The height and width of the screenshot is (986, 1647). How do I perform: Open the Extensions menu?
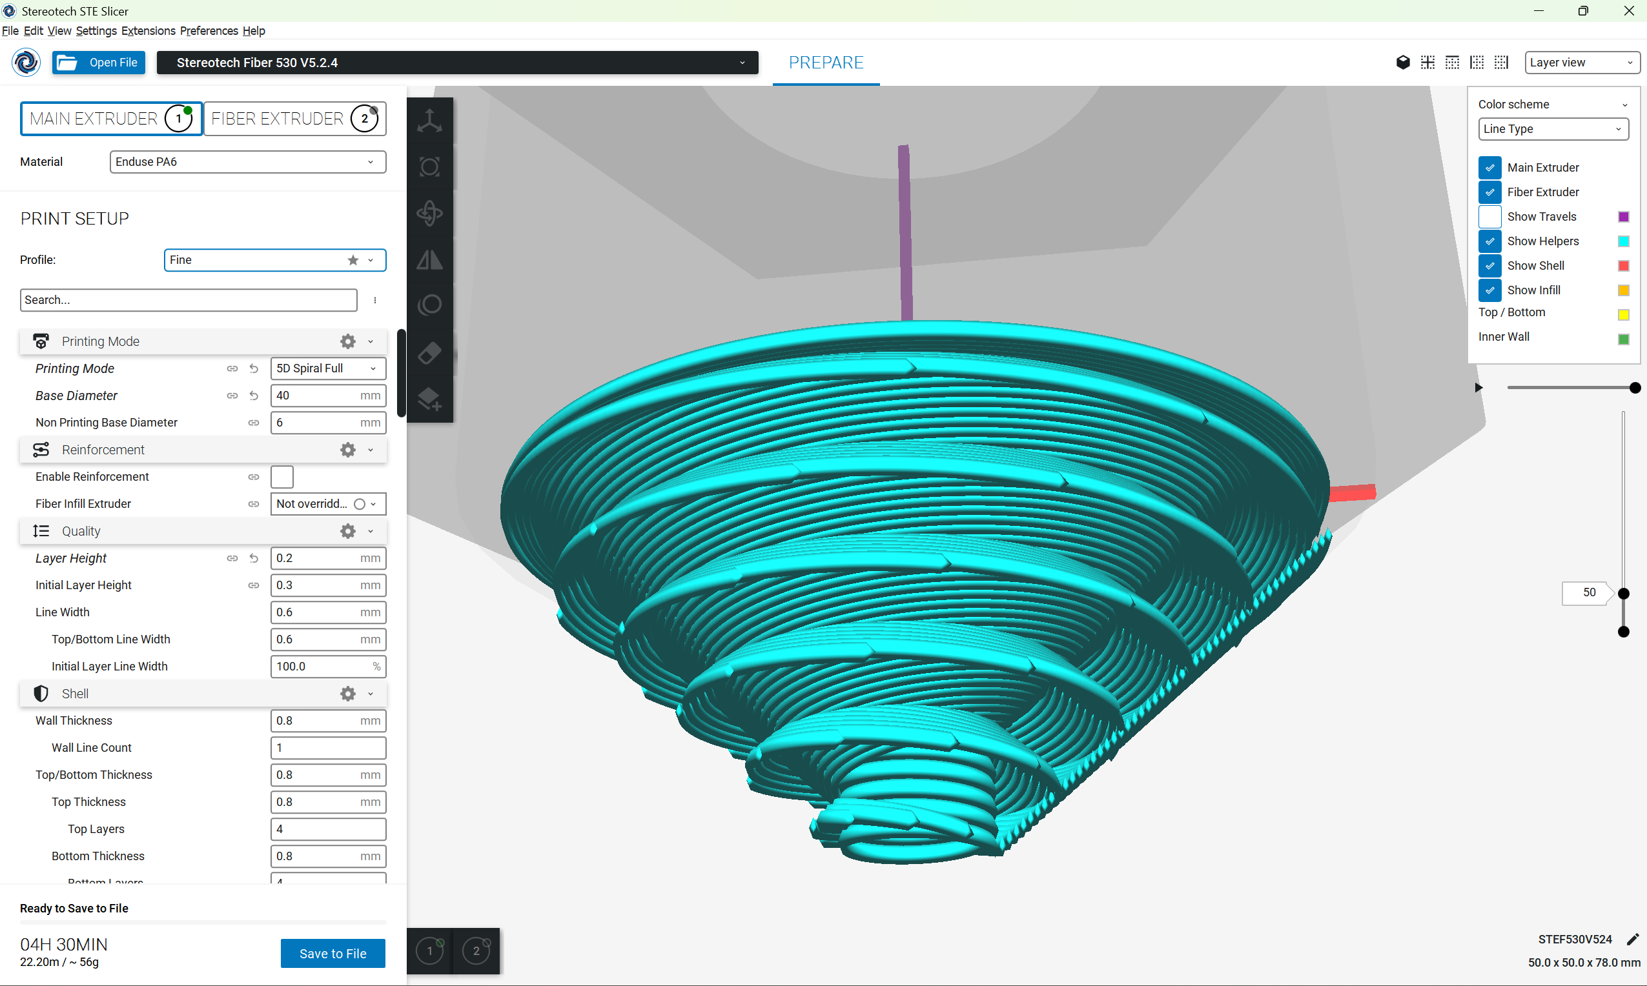coord(148,30)
